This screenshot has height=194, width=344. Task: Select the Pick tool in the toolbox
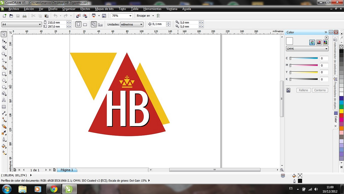click(4, 34)
